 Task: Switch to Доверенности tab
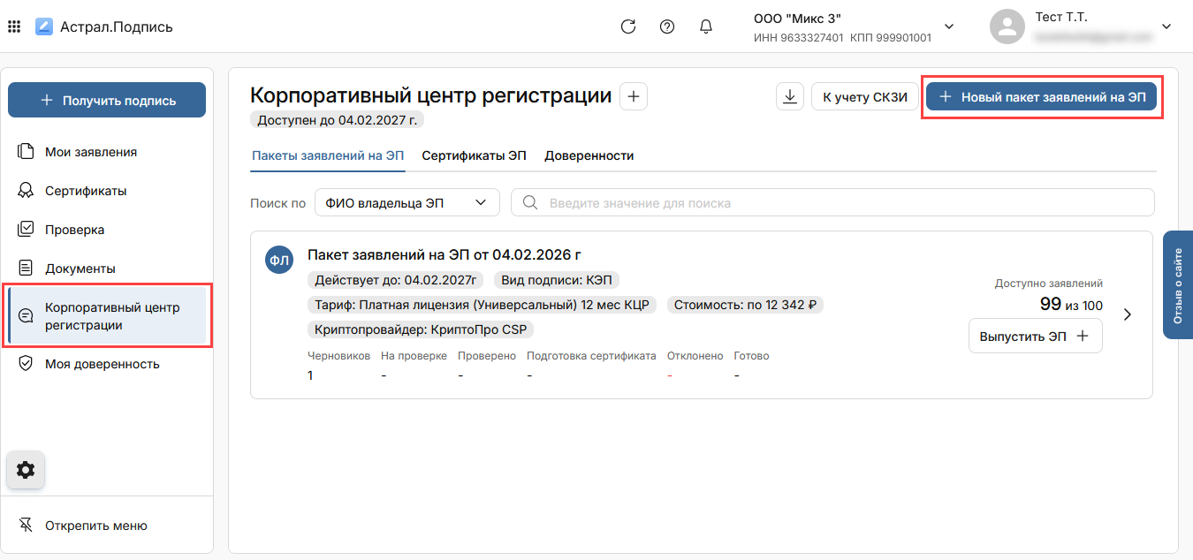[589, 155]
